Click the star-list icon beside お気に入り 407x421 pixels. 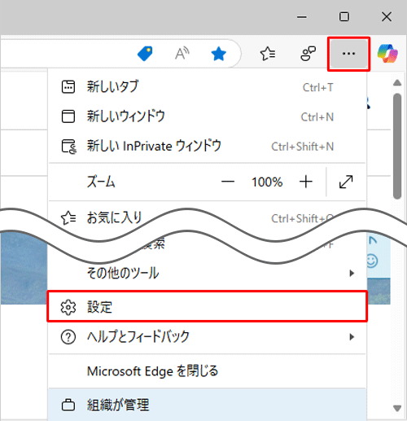(68, 218)
